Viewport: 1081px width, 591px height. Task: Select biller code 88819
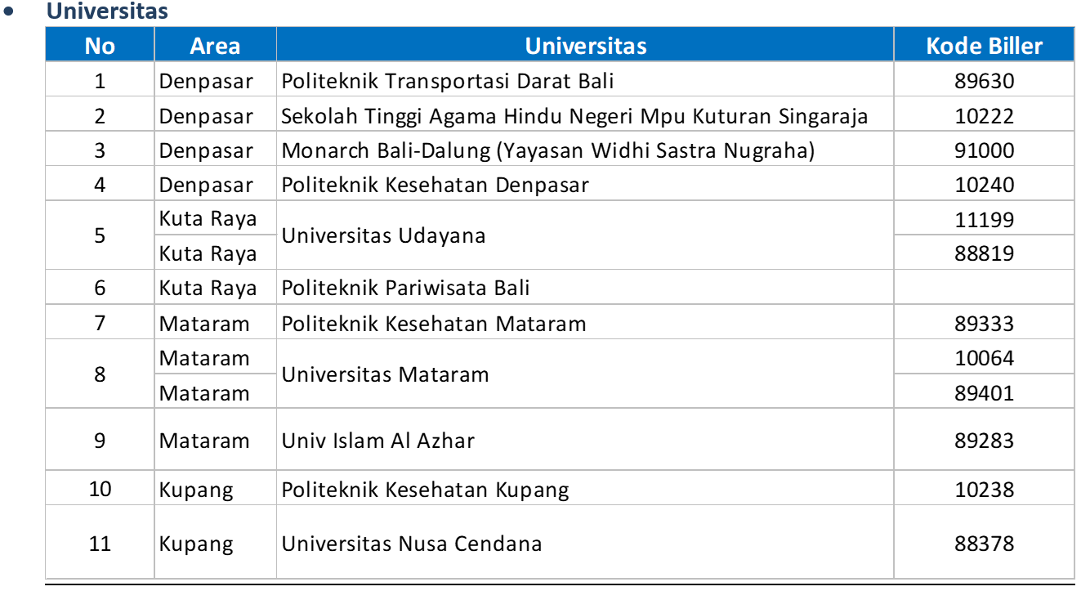pos(984,253)
